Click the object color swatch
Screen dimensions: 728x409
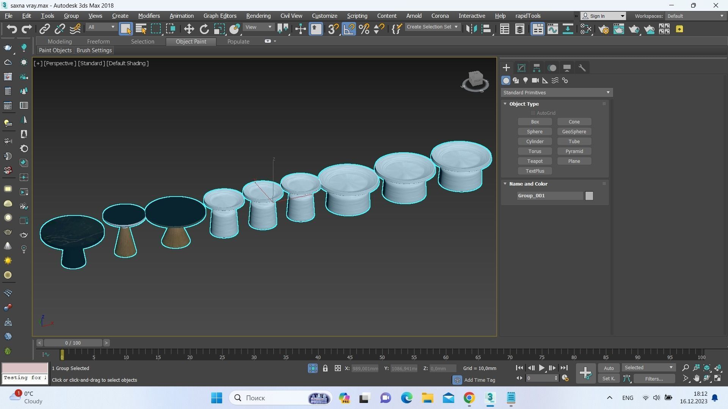(x=589, y=196)
